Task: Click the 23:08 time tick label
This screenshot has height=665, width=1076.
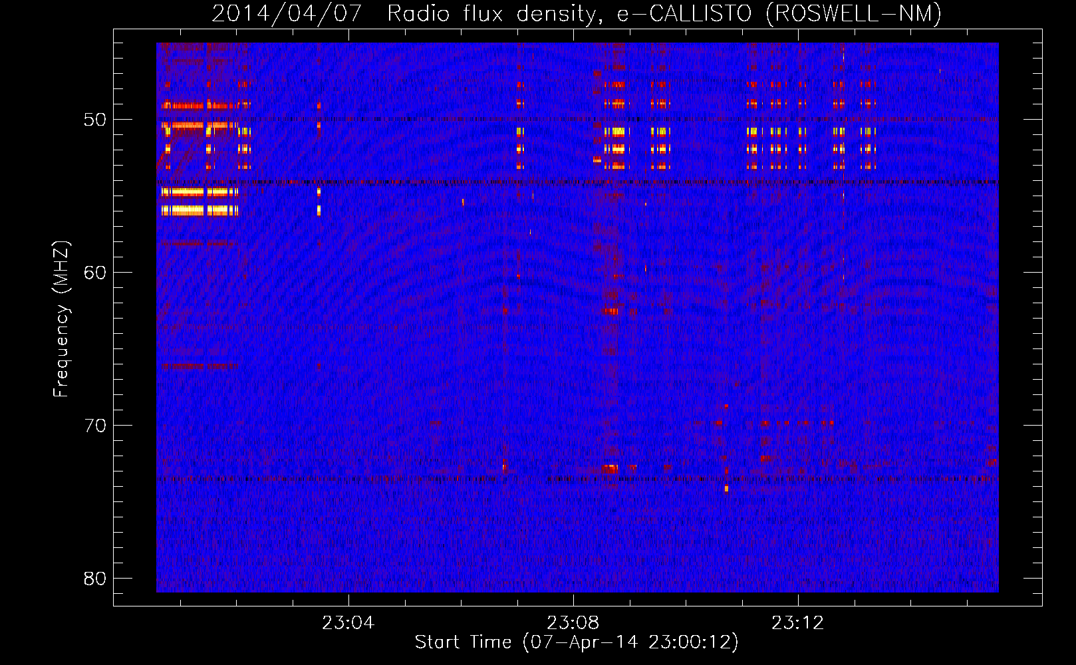Action: 573,623
